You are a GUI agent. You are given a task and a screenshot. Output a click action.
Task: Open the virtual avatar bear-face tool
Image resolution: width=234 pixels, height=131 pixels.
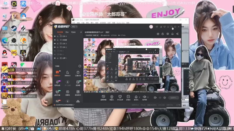(x=57, y=93)
